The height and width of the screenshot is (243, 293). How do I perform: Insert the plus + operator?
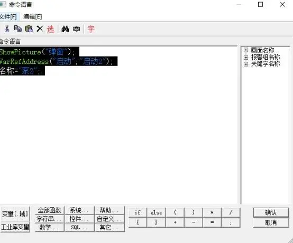pos(175,222)
